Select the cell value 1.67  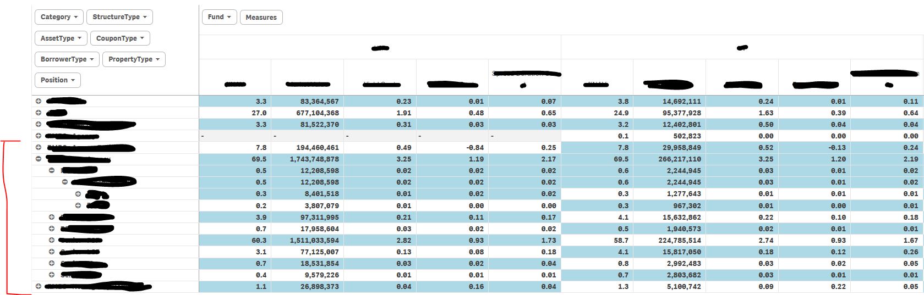pyautogui.click(x=887, y=241)
